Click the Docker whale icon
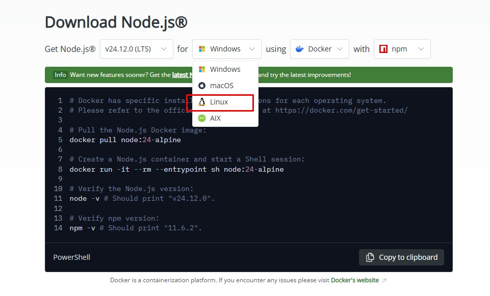Image resolution: width=490 pixels, height=296 pixels. (300, 49)
